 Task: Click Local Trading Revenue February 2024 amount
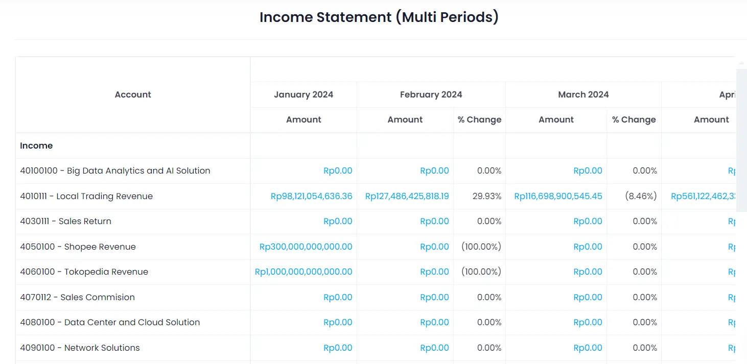[407, 196]
